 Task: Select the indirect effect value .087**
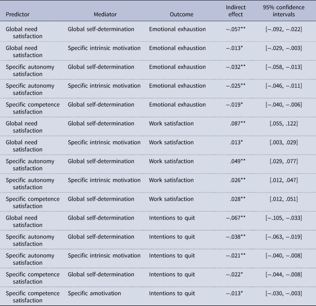click(x=237, y=123)
